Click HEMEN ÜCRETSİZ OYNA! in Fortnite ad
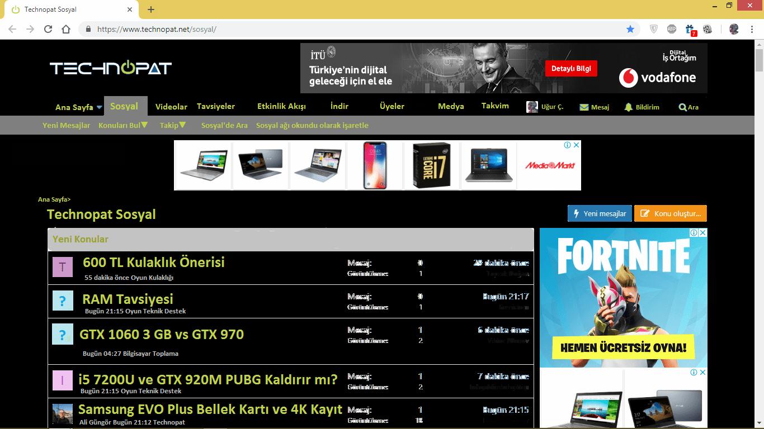Image resolution: width=764 pixels, height=429 pixels. coord(624,348)
